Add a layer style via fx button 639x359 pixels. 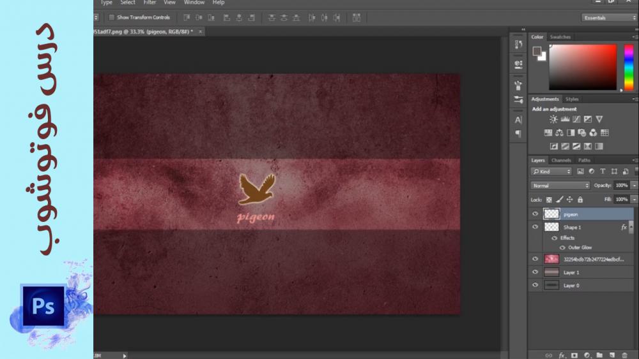(x=562, y=355)
